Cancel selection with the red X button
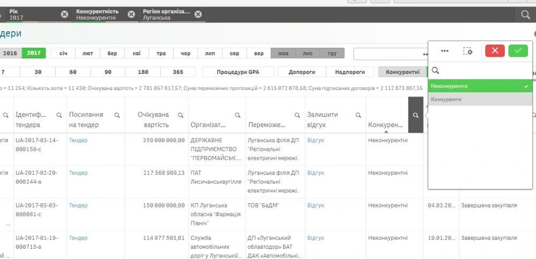 pyautogui.click(x=494, y=50)
